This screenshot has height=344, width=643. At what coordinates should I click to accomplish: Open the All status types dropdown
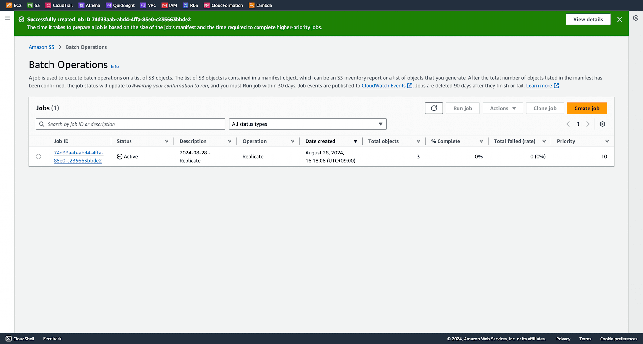(308, 124)
